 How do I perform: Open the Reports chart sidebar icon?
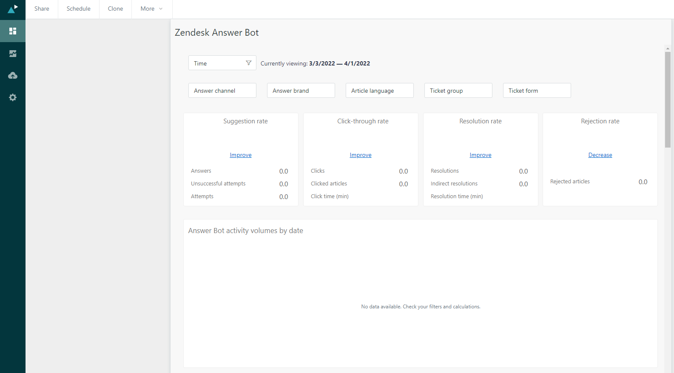point(13,54)
